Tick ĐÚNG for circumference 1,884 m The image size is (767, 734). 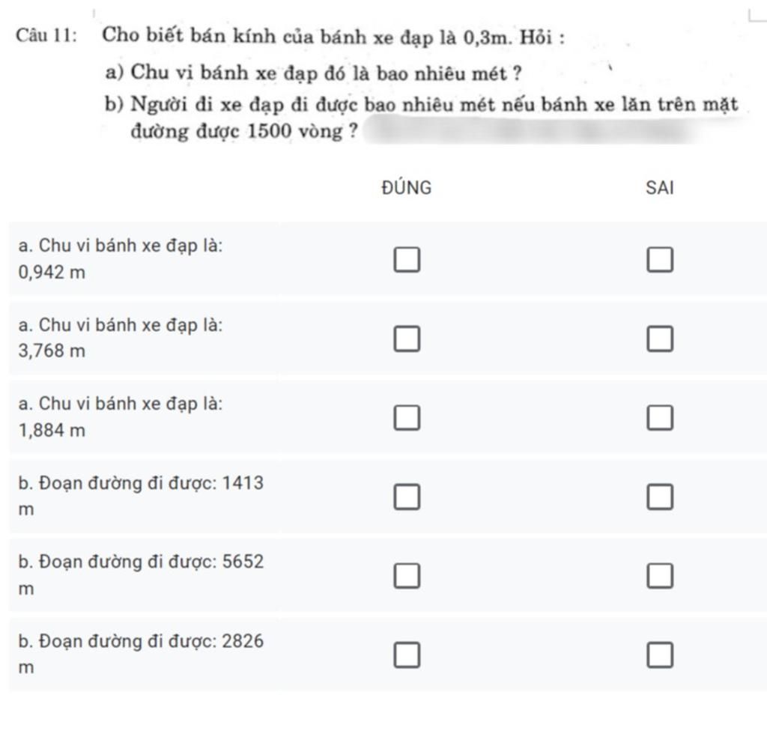pos(407,418)
